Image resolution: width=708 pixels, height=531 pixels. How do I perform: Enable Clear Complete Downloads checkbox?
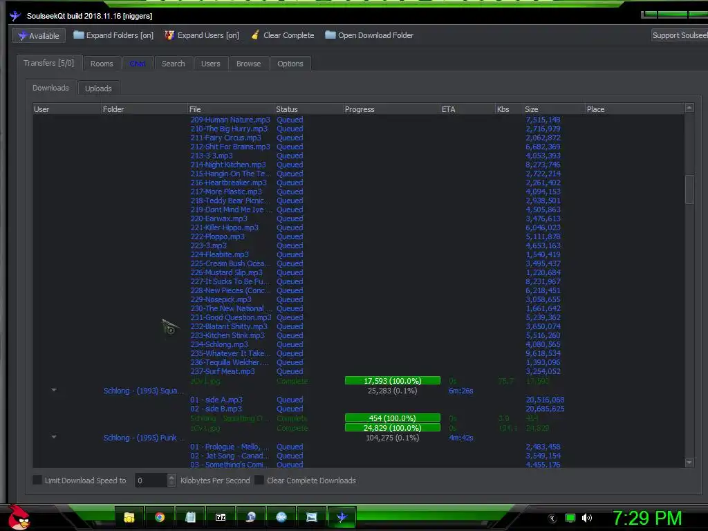[x=259, y=480]
